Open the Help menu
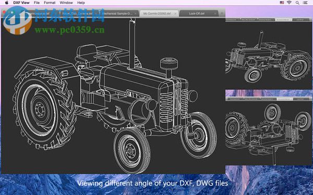 click(81, 3)
